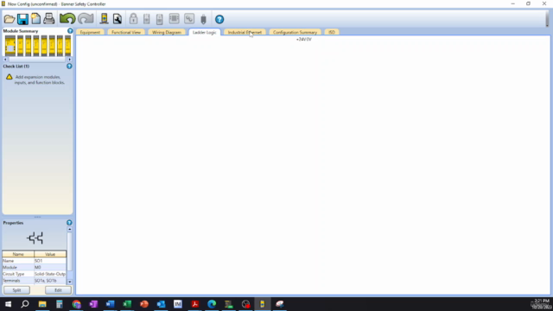Print the configuration using printer icon

(49, 19)
